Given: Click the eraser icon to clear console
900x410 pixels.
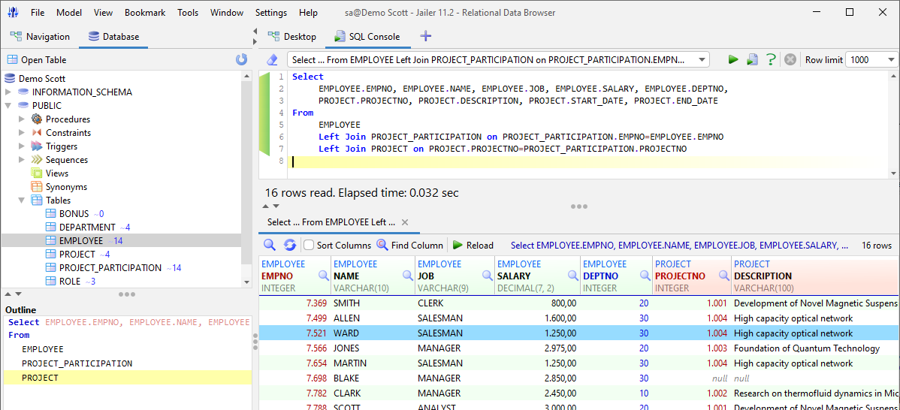Looking at the screenshot, I should [272, 59].
